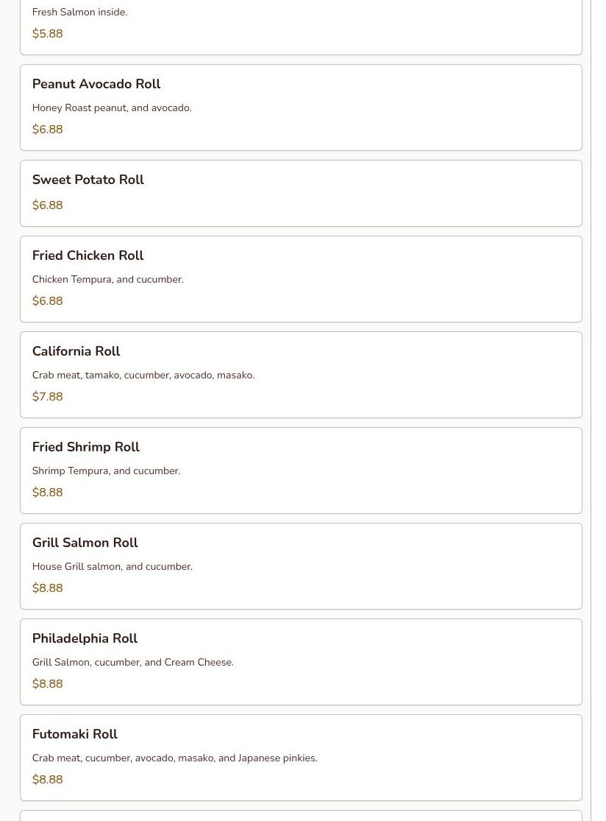The height and width of the screenshot is (821, 606).
Task: Select the Sweet Potato Roll title
Action: [88, 180]
